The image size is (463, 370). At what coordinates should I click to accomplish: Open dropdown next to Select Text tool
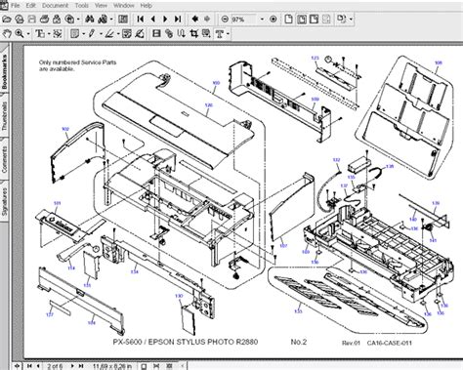coord(49,34)
